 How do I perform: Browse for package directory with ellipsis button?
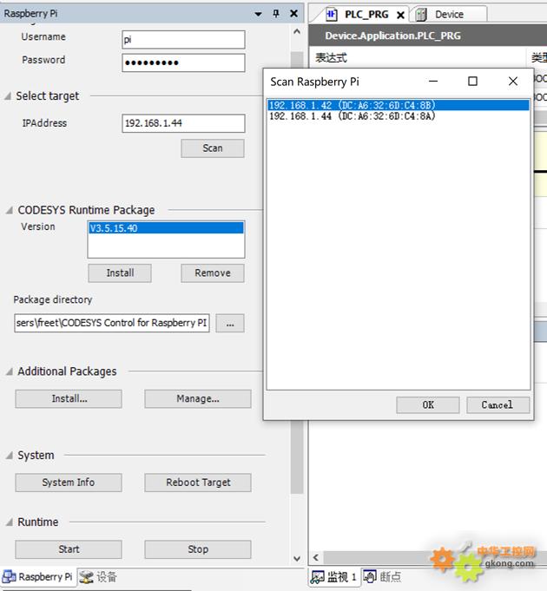[x=230, y=324]
